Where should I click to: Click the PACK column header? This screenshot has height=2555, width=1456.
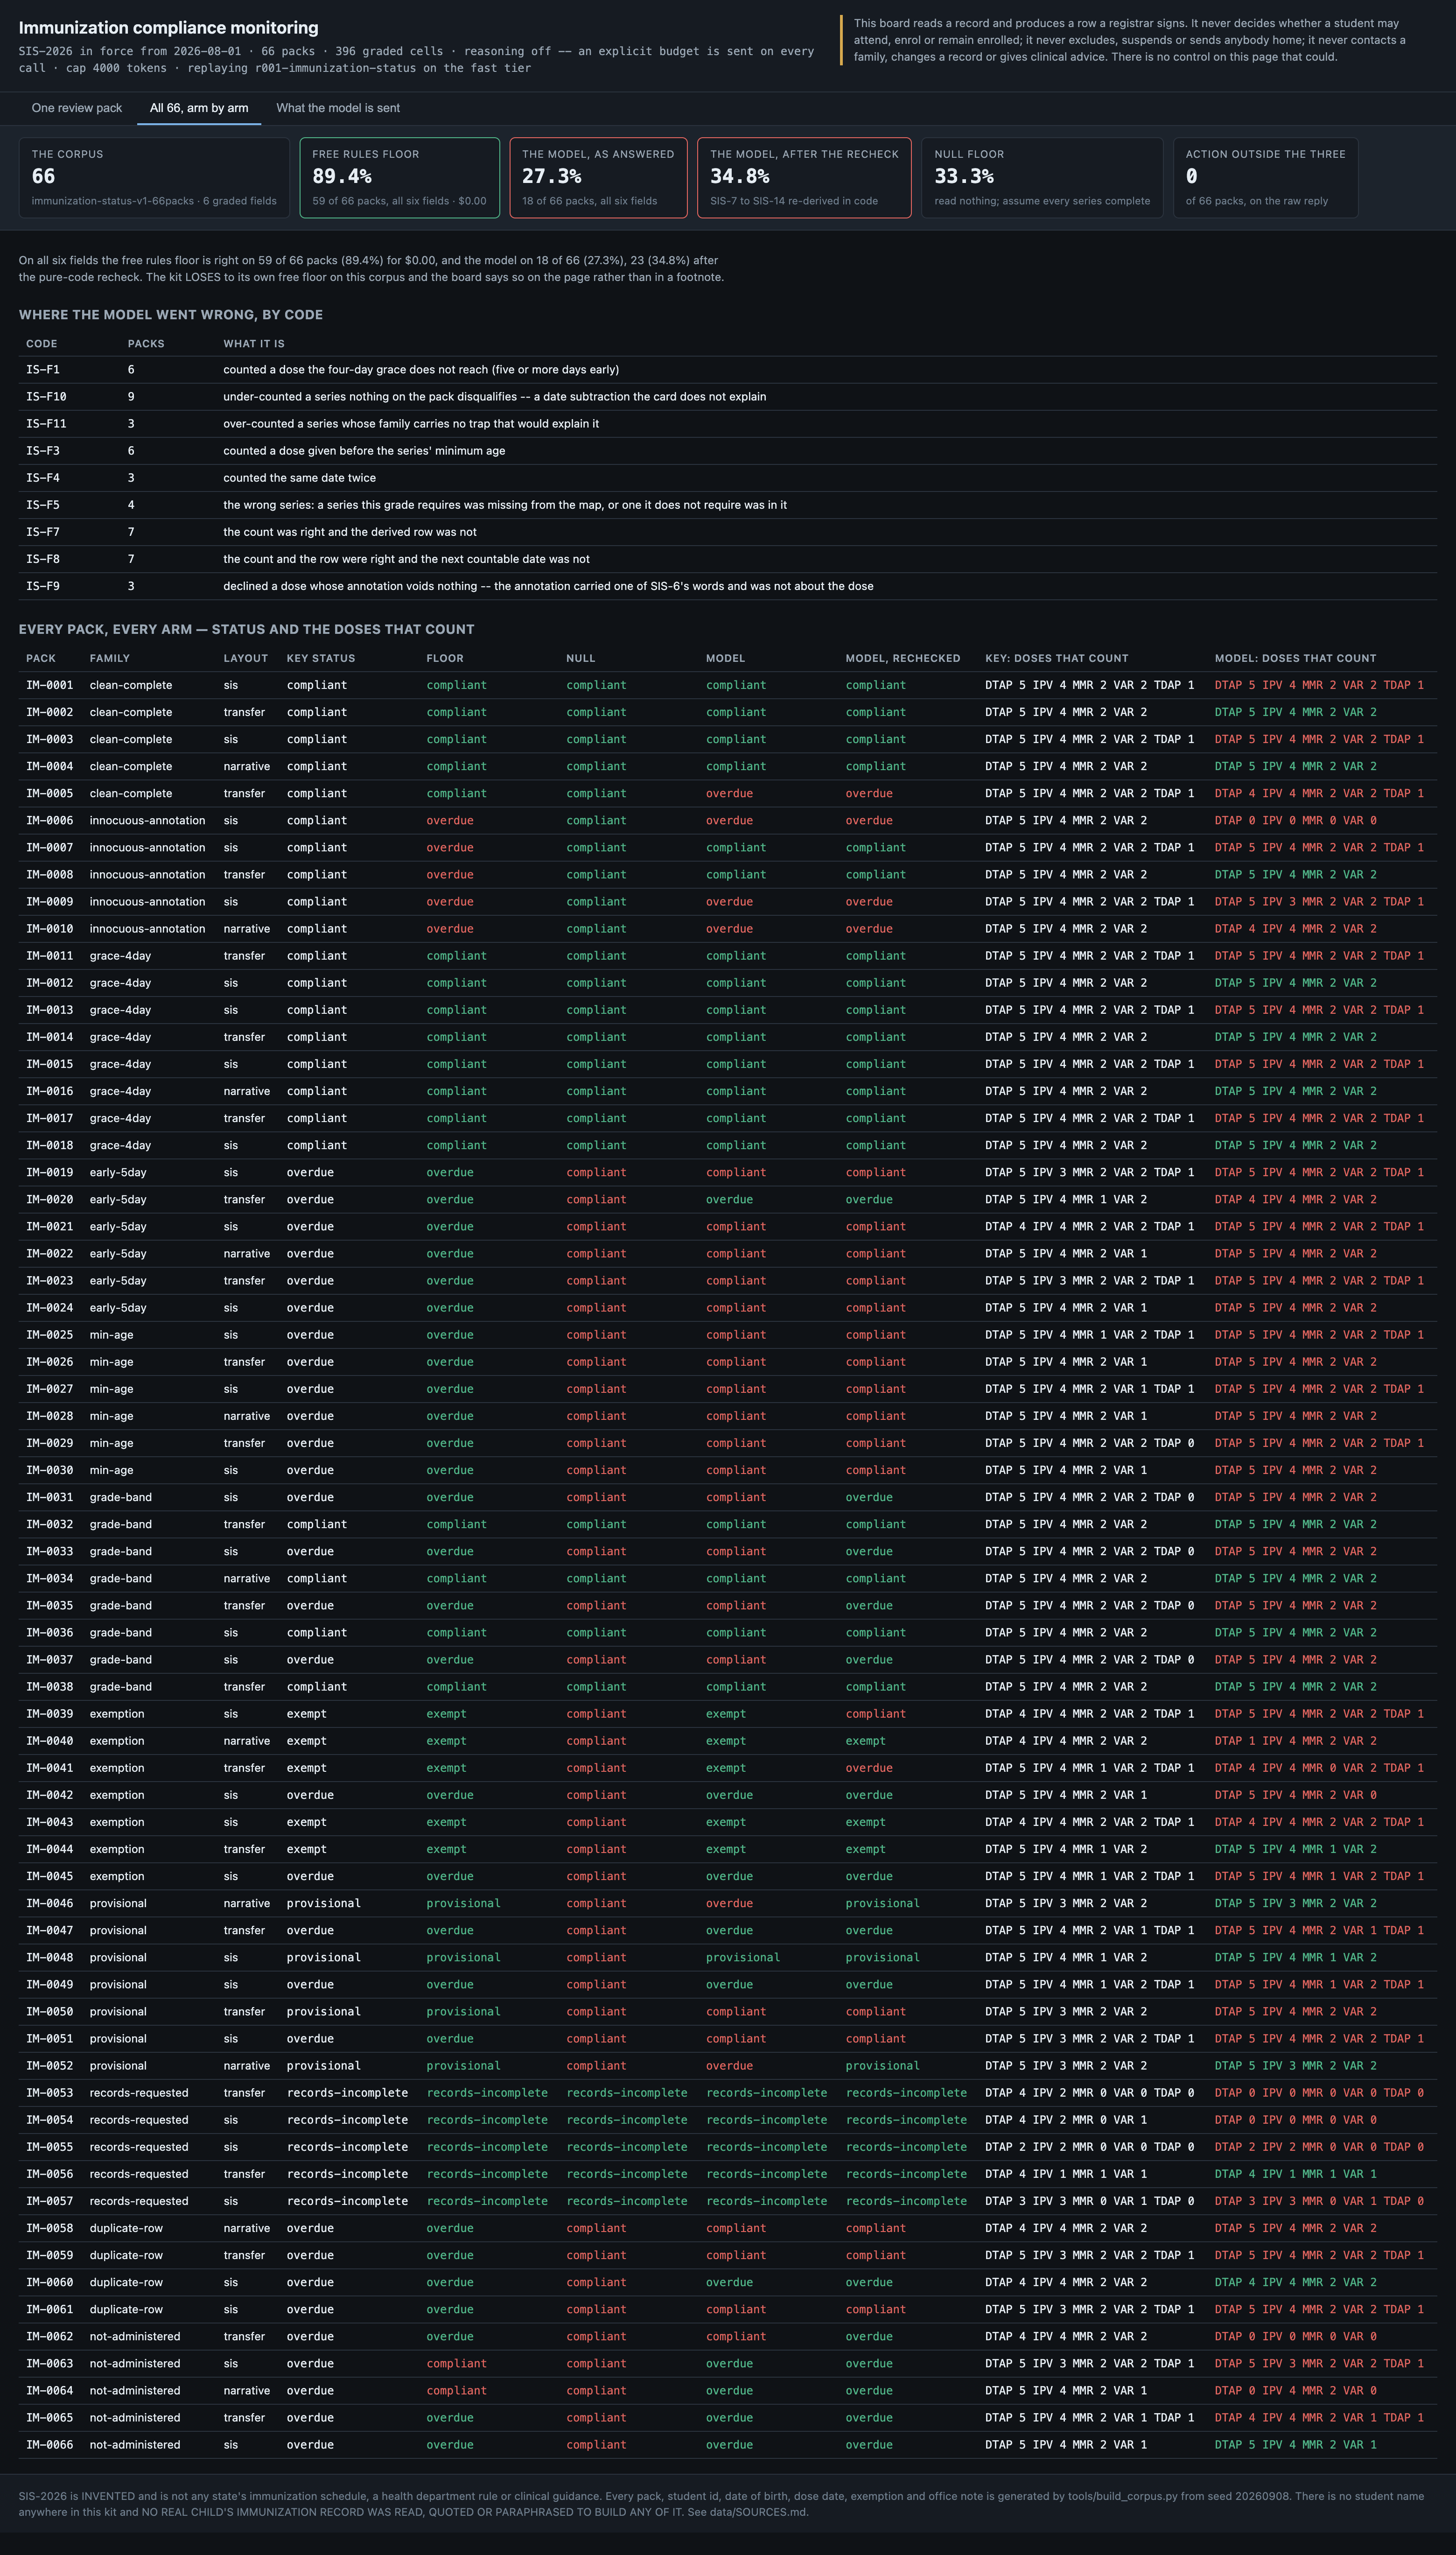(x=41, y=658)
